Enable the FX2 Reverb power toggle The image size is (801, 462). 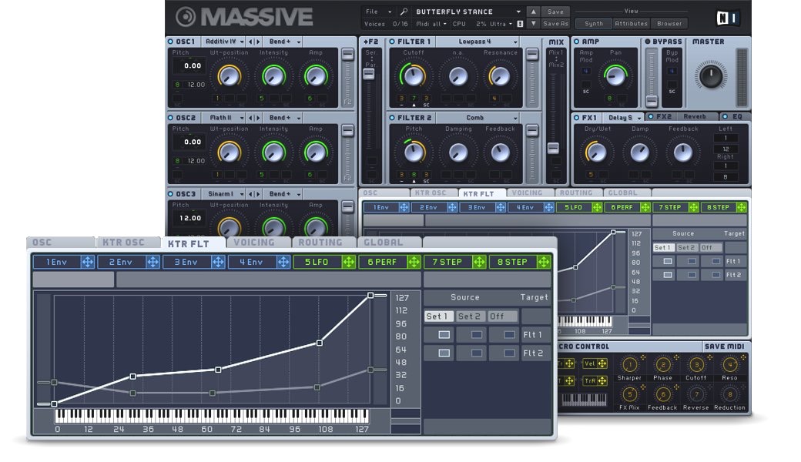point(649,117)
